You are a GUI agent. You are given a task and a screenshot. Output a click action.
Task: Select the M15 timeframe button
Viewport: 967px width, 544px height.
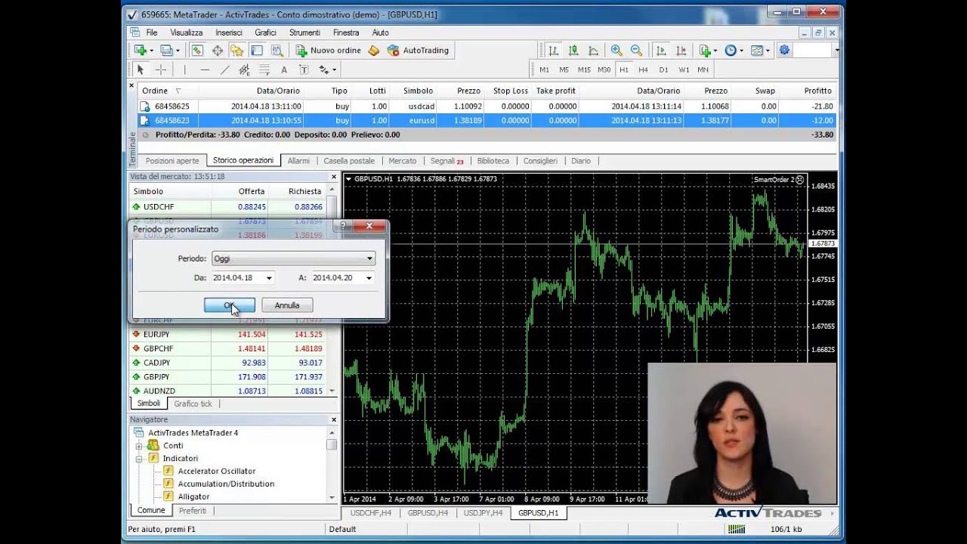pyautogui.click(x=584, y=70)
